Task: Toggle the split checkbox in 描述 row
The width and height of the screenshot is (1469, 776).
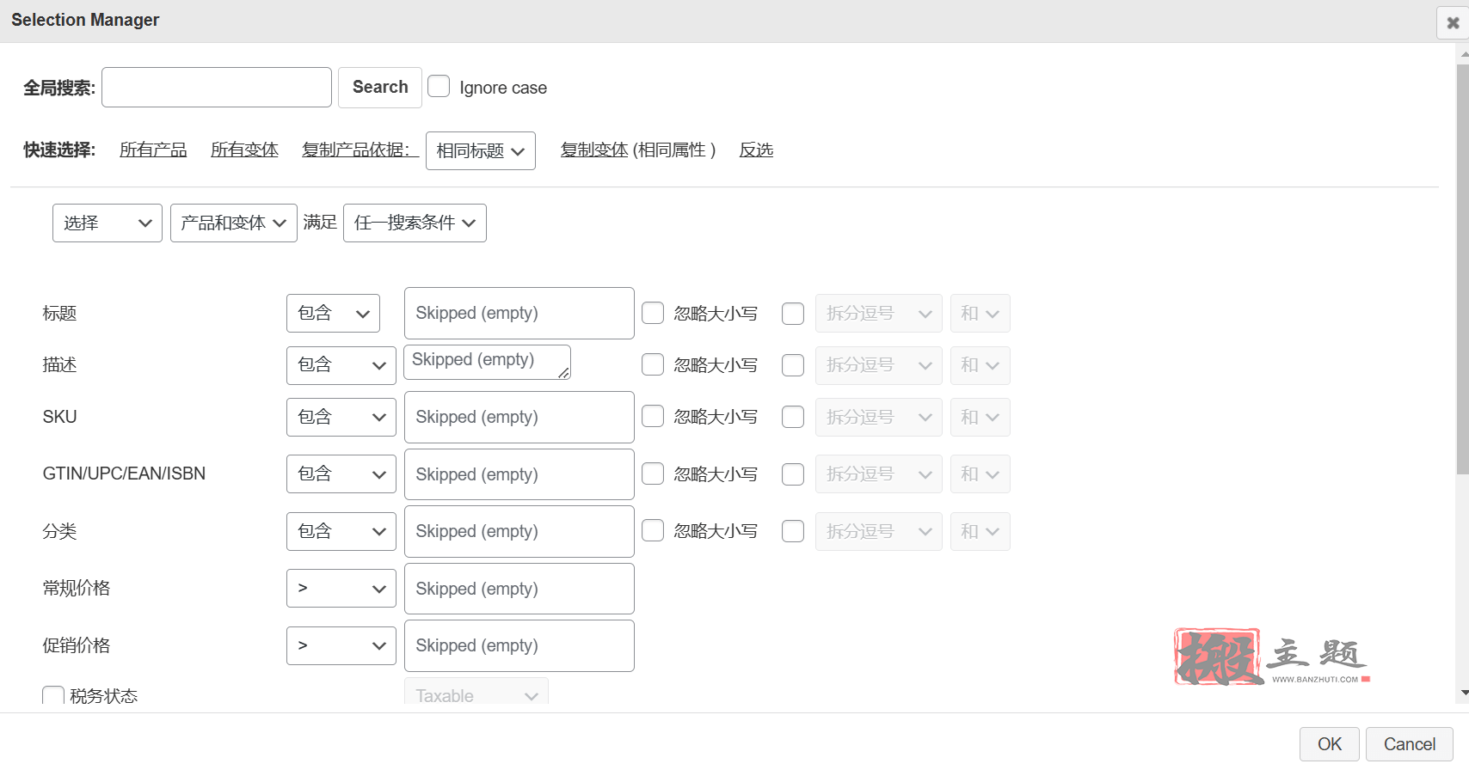Action: tap(793, 365)
